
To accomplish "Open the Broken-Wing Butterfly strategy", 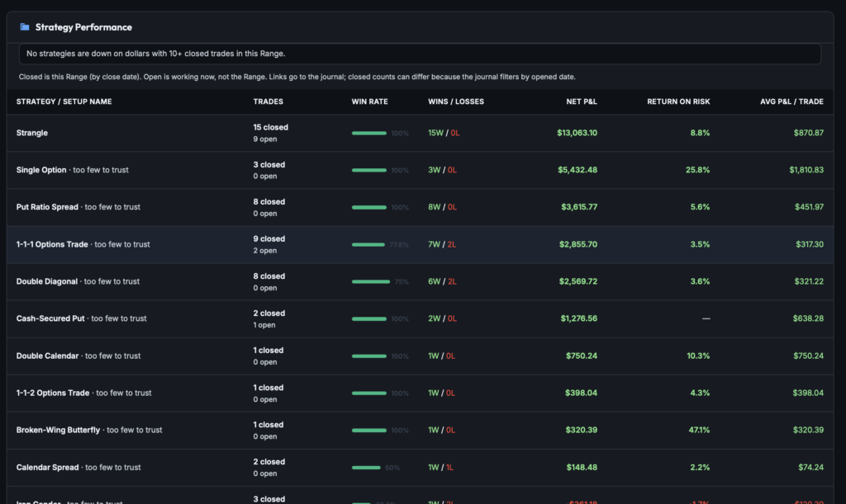I will (58, 431).
